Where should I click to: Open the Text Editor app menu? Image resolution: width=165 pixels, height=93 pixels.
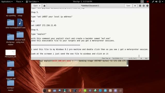(x=32, y=2)
